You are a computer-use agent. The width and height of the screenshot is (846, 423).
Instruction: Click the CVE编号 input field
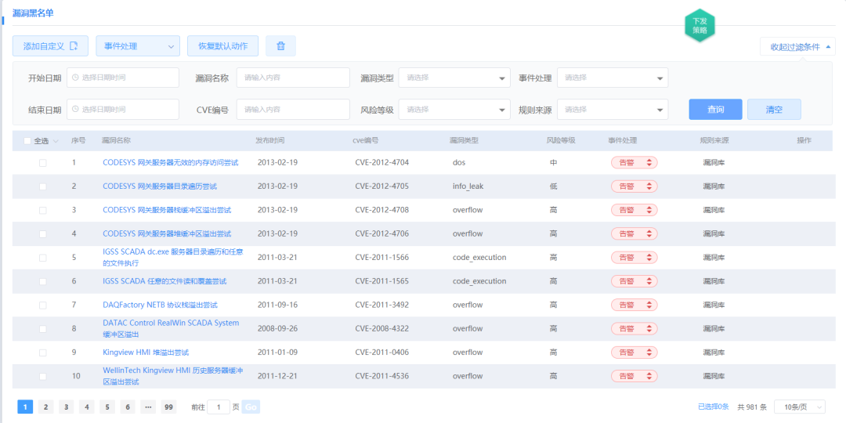coord(293,110)
